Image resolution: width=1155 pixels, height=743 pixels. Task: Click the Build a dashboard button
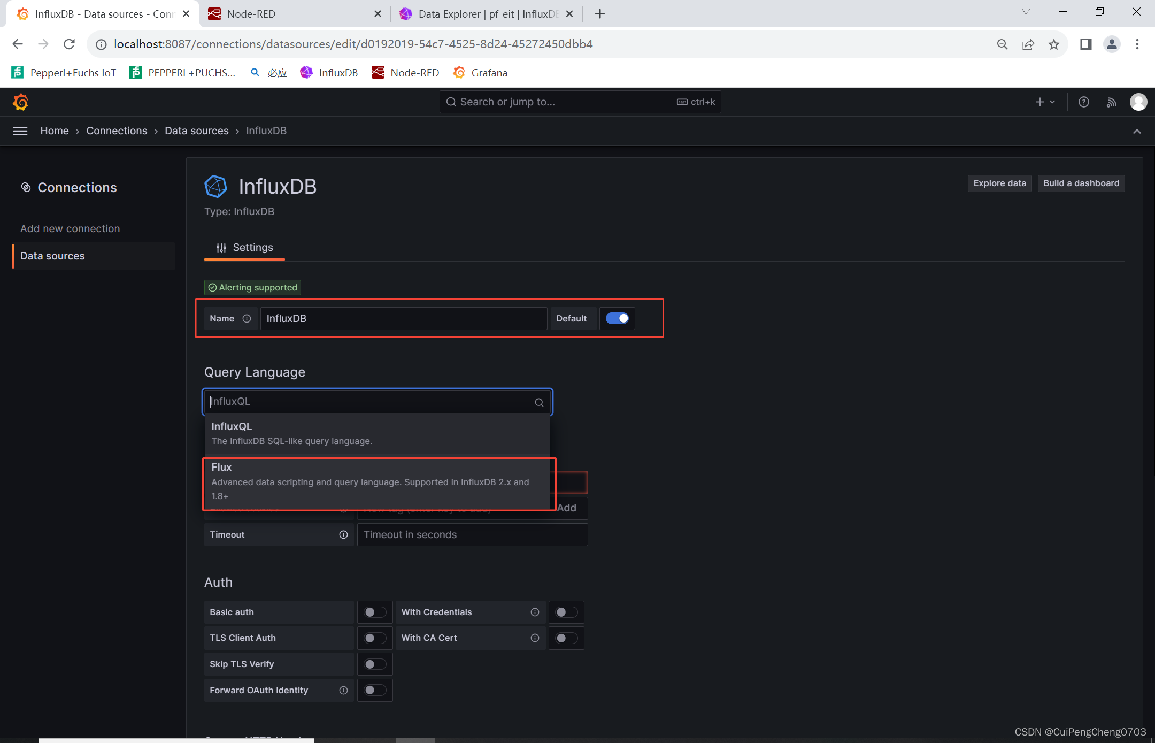(x=1081, y=183)
